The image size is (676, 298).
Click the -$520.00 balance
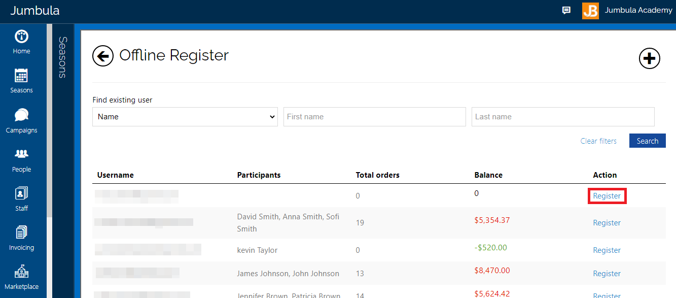(x=490, y=248)
